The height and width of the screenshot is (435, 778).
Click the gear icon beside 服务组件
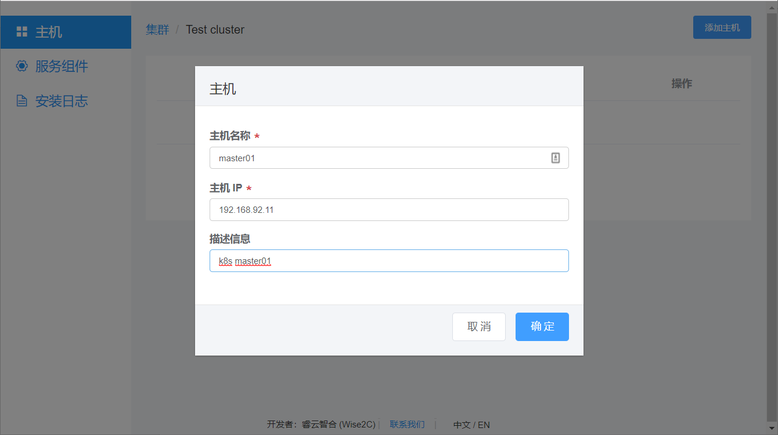pyautogui.click(x=21, y=66)
